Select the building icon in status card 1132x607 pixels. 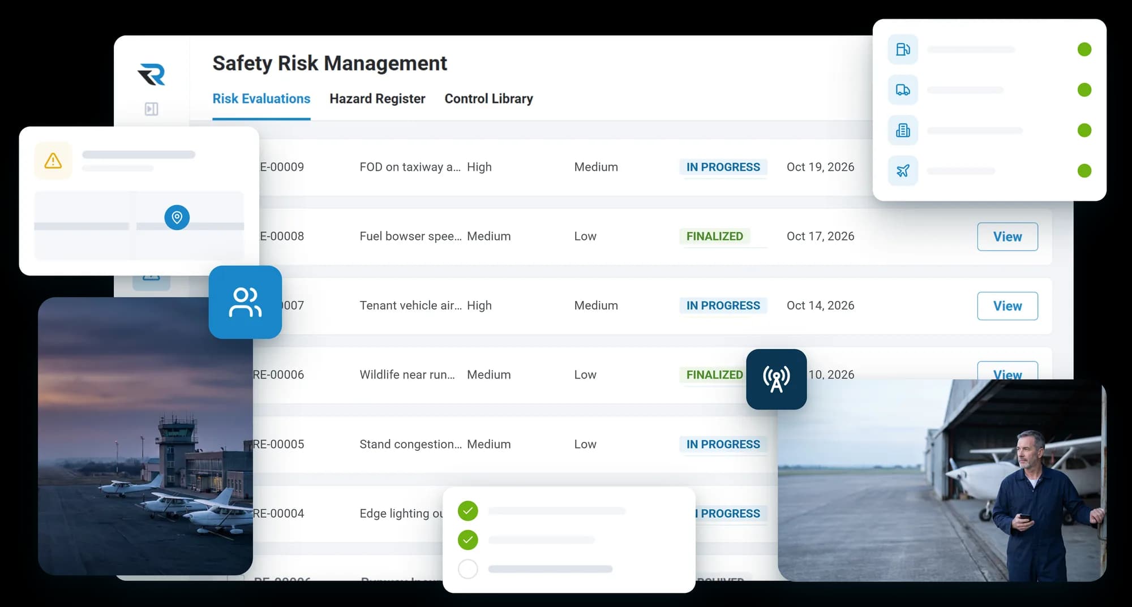click(x=903, y=130)
